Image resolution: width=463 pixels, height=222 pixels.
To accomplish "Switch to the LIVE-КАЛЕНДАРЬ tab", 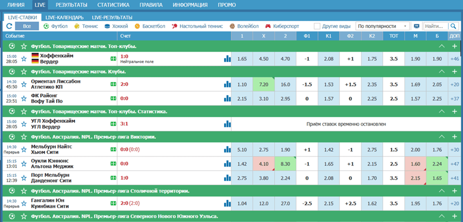I will [x=64, y=18].
